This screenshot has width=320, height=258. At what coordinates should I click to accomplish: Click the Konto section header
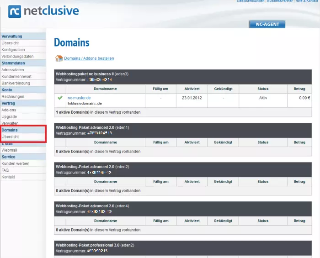[x=23, y=90]
